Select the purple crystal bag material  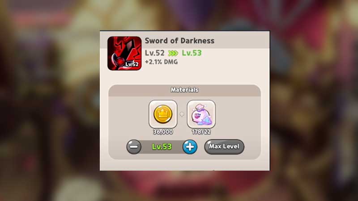click(201, 114)
